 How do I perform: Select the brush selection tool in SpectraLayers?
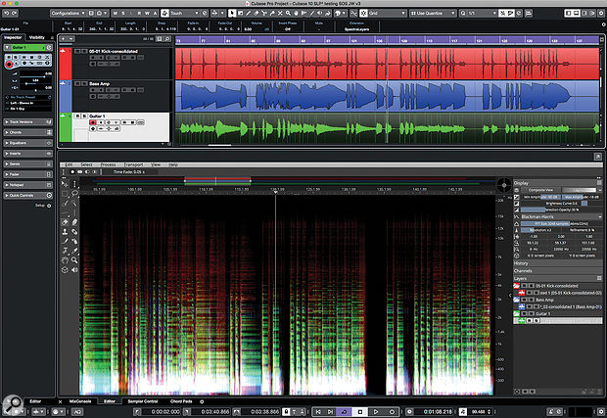pos(65,204)
